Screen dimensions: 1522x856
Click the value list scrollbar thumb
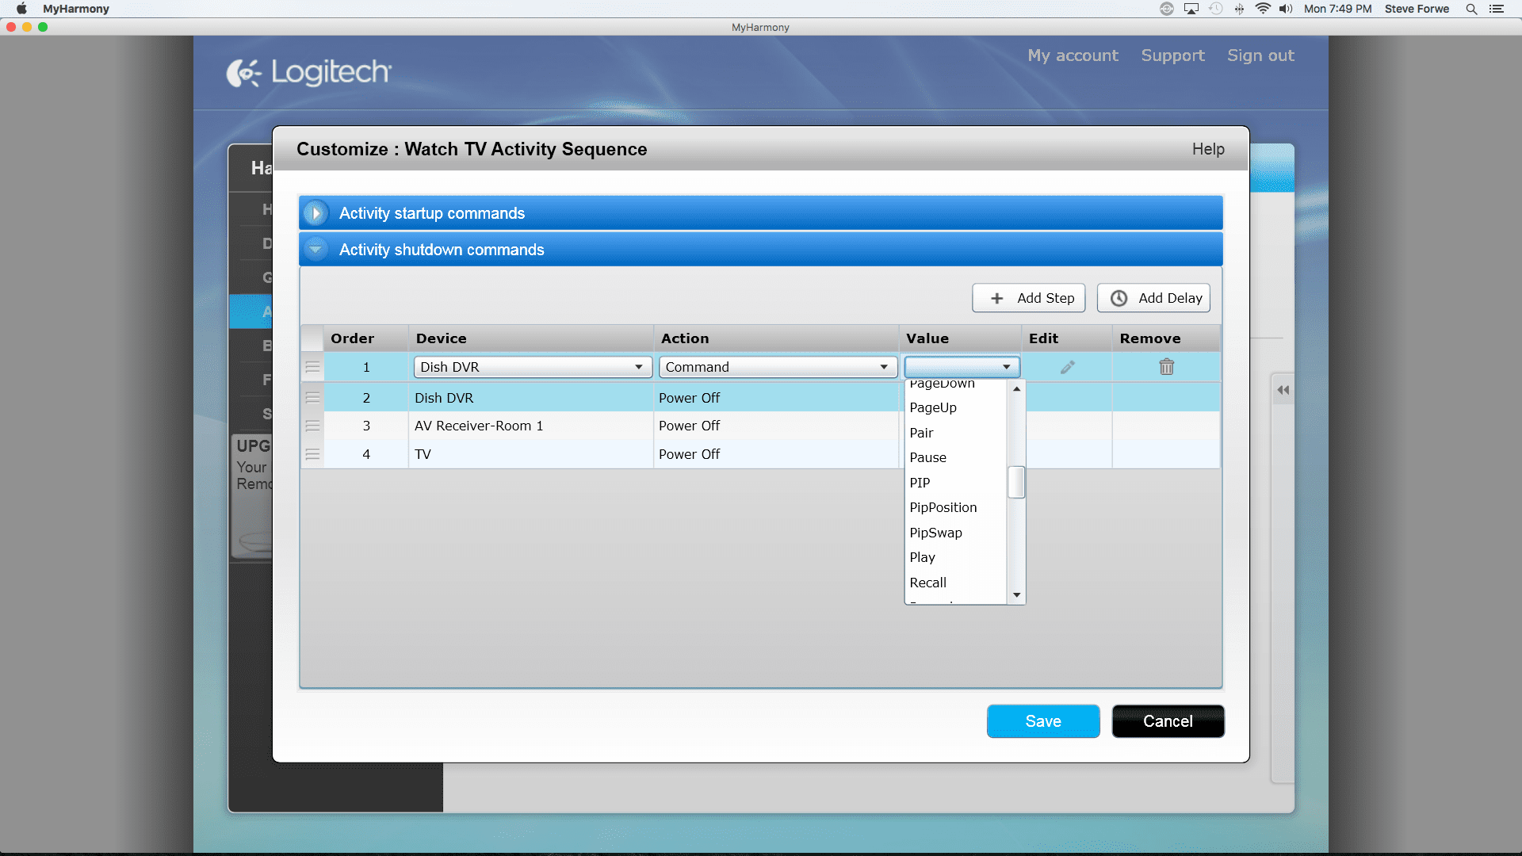click(1016, 482)
